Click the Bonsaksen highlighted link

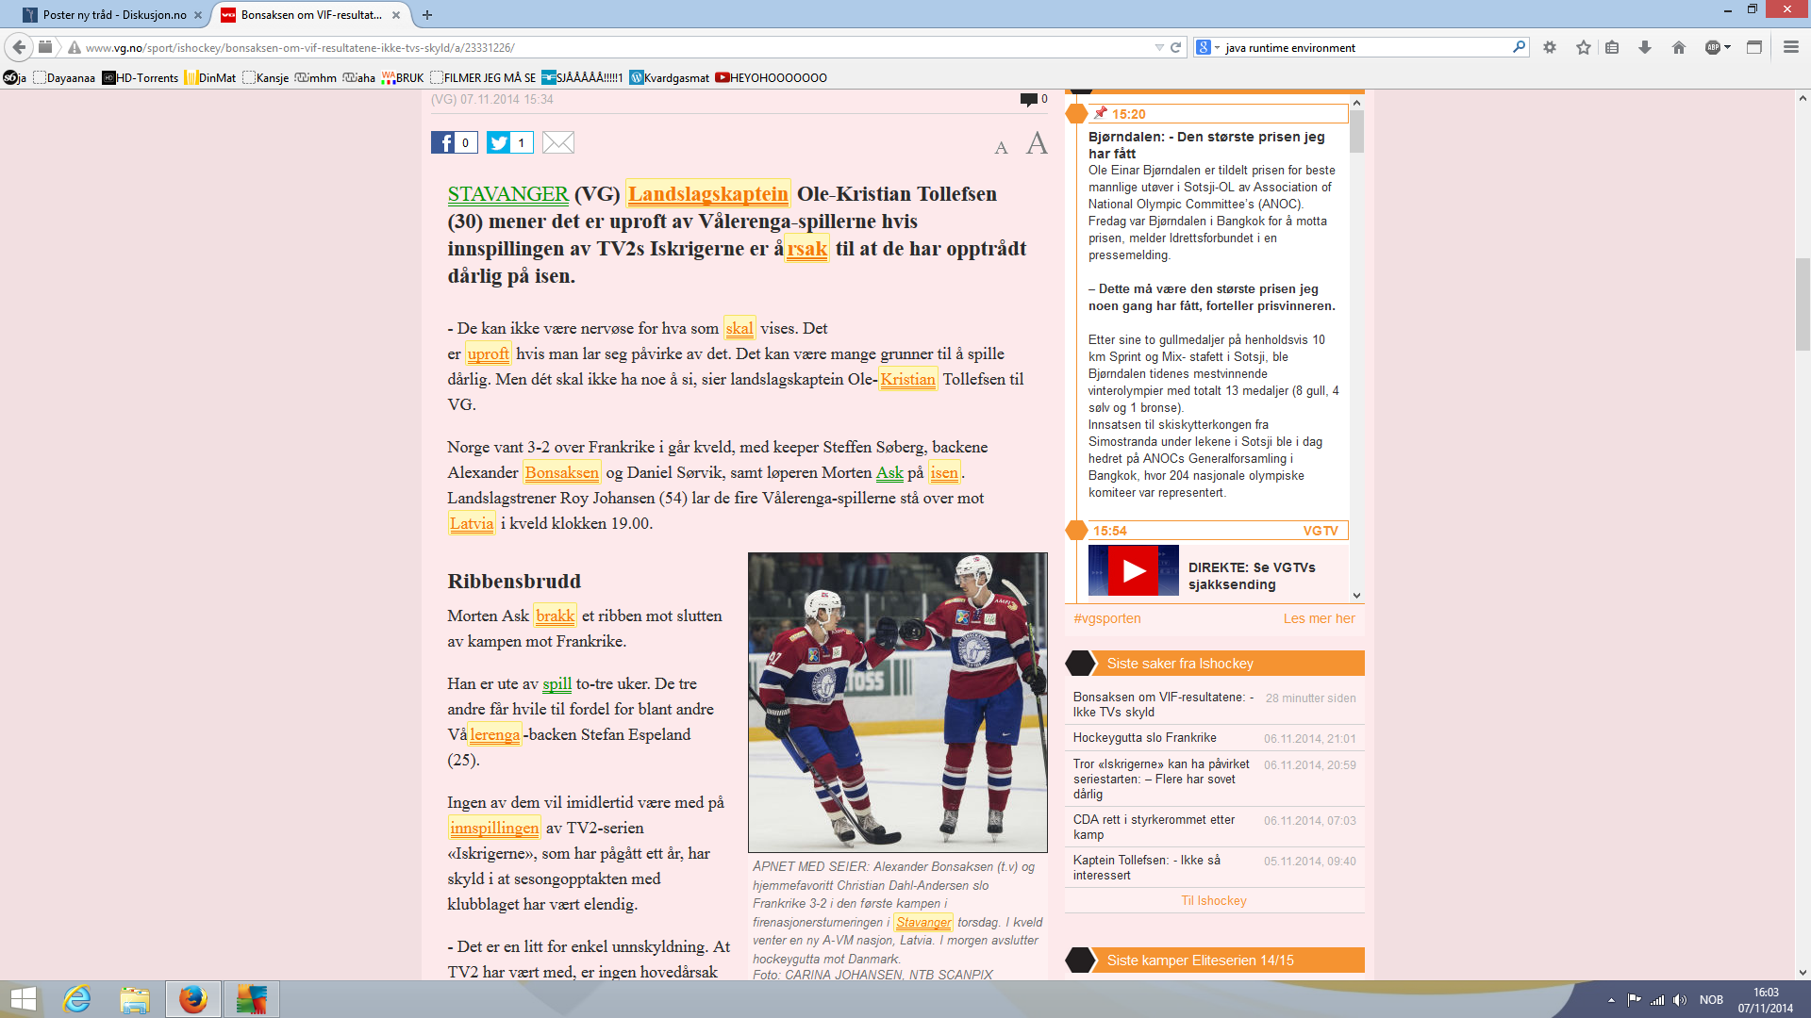(561, 473)
